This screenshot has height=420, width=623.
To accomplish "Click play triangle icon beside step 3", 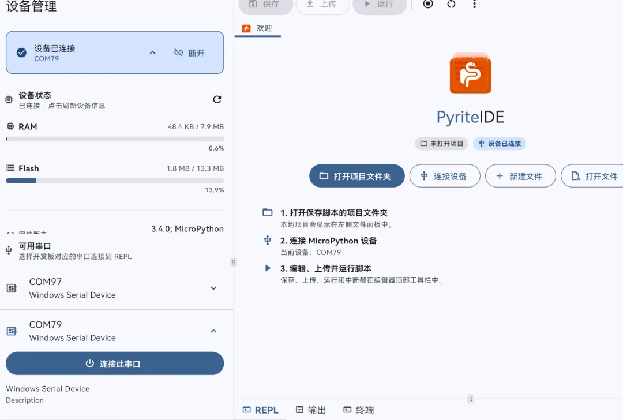I will click(268, 268).
